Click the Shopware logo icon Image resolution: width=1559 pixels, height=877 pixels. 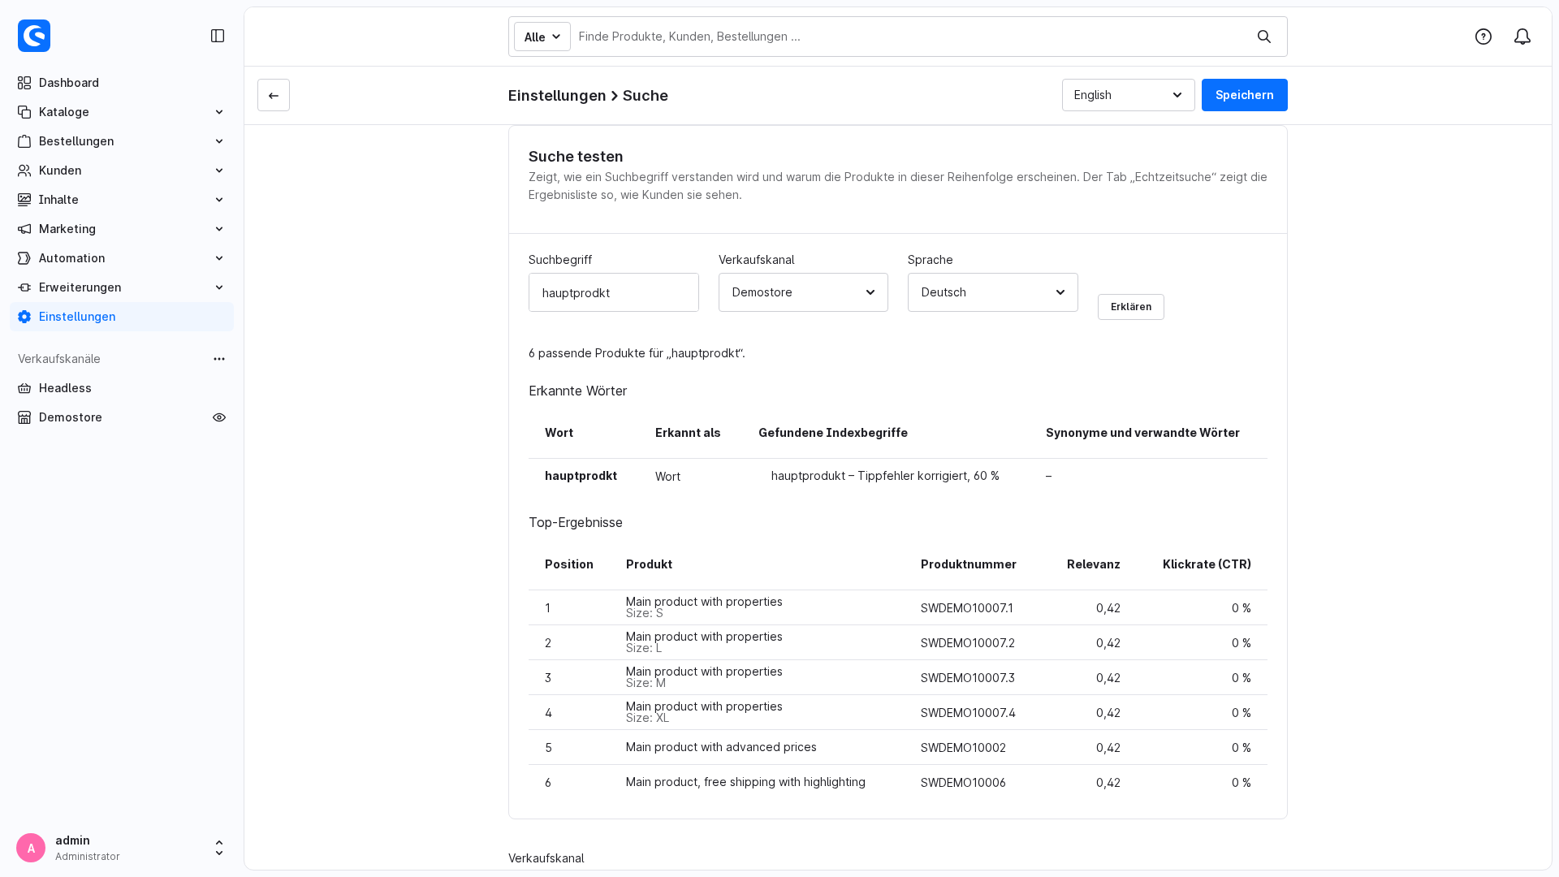34,36
